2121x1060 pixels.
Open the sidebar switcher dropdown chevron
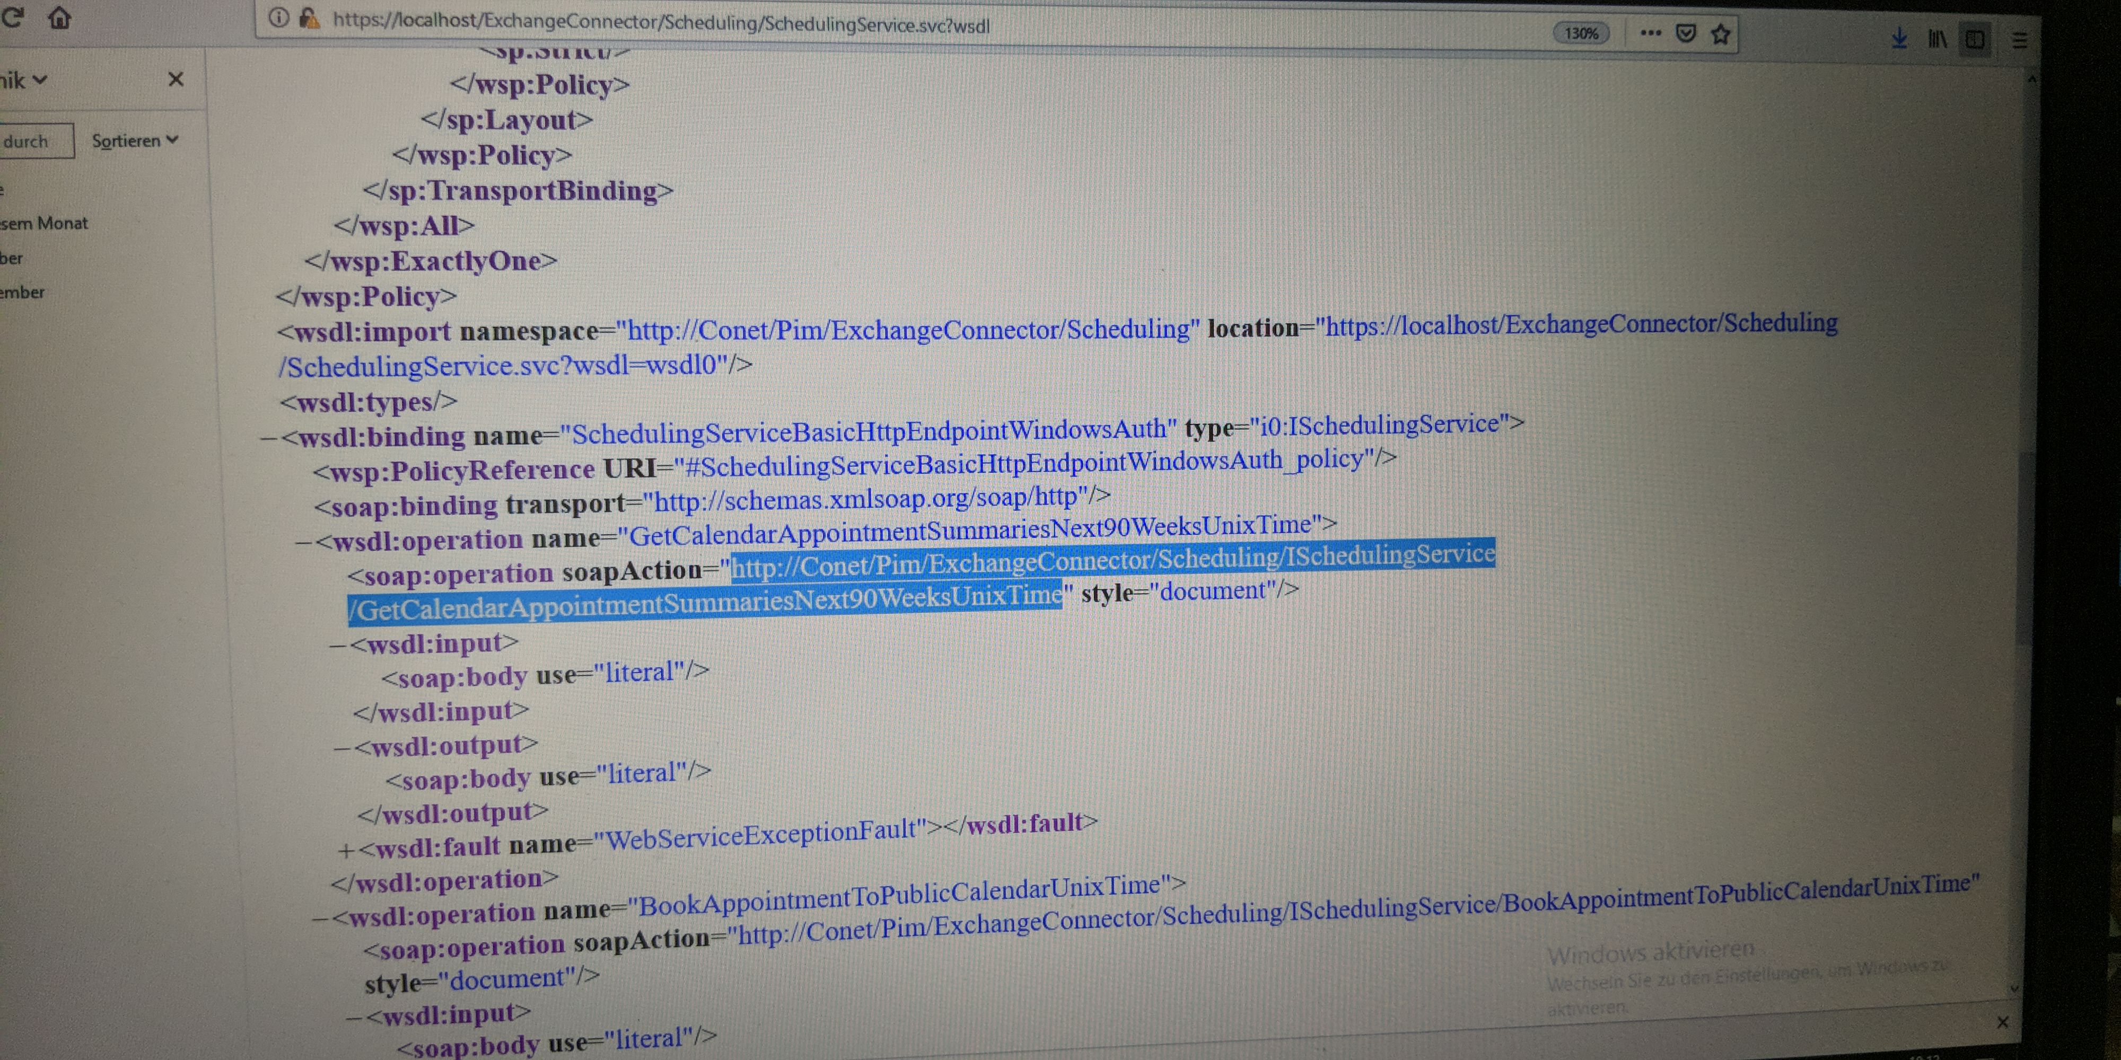pyautogui.click(x=40, y=80)
